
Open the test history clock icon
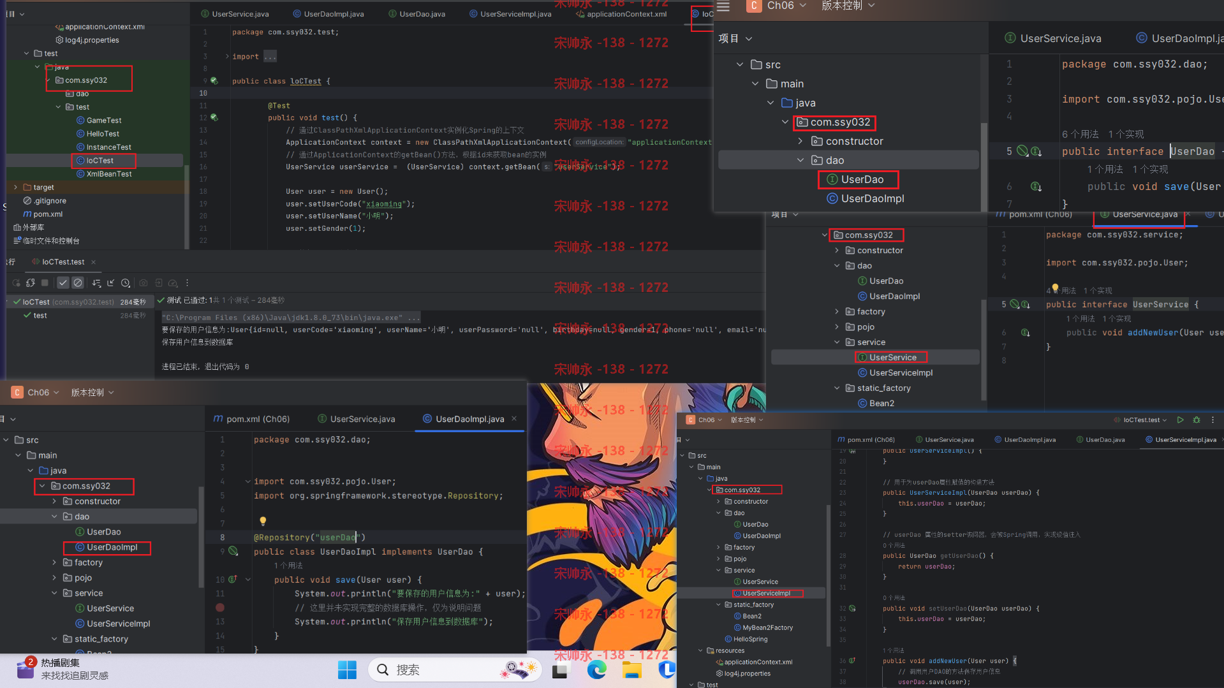[x=126, y=282]
